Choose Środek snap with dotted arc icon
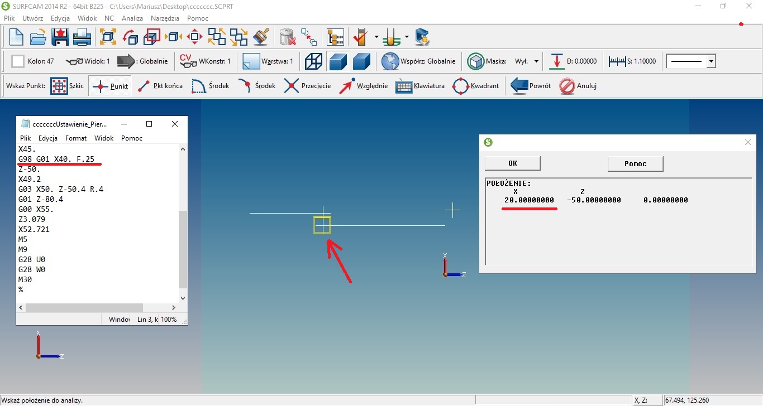The image size is (763, 406). pos(210,86)
